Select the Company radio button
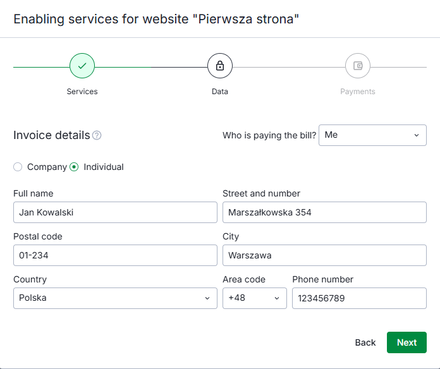The image size is (440, 369). (18, 167)
